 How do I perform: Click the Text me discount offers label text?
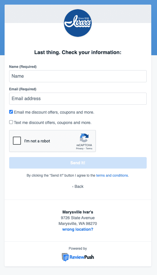click(x=52, y=123)
